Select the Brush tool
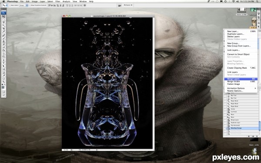 coord(3,38)
